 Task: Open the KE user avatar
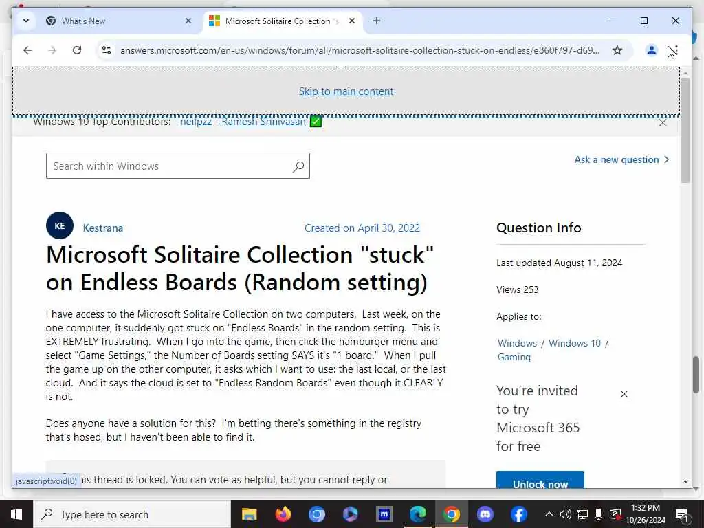click(x=60, y=225)
